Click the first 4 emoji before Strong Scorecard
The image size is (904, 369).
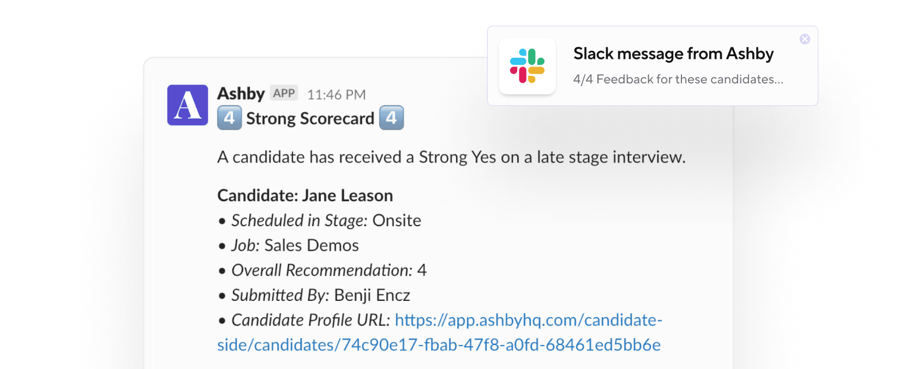tap(229, 118)
